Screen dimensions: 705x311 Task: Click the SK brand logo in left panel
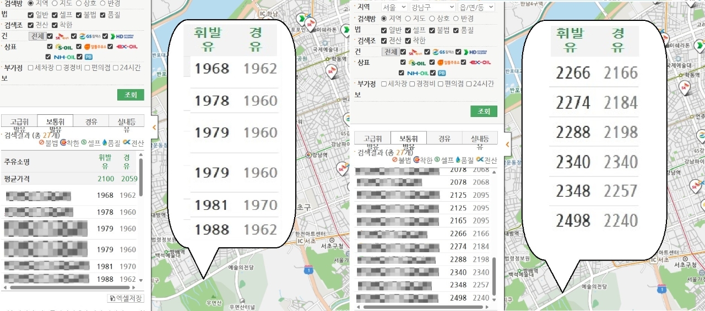(x=62, y=36)
